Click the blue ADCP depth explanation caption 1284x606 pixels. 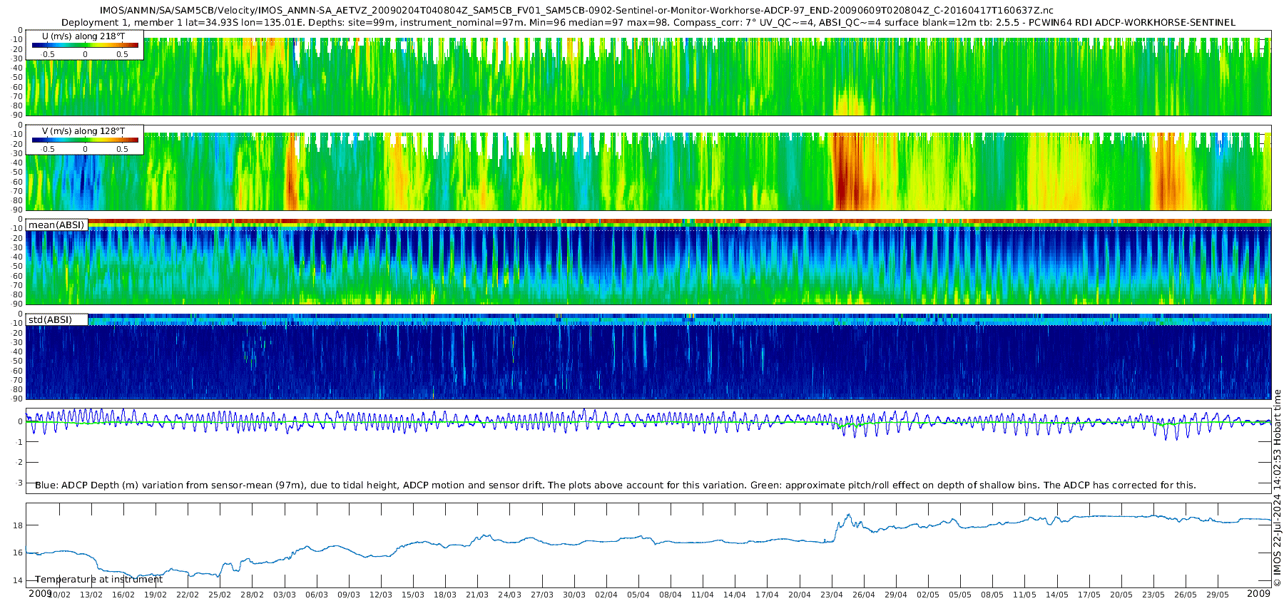click(x=616, y=485)
